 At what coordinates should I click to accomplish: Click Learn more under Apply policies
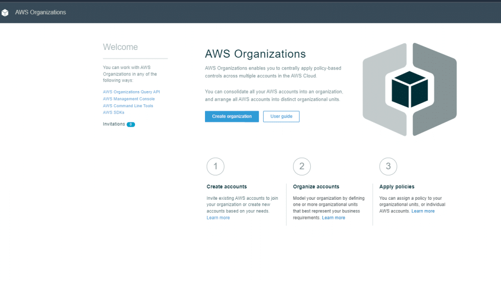(423, 211)
